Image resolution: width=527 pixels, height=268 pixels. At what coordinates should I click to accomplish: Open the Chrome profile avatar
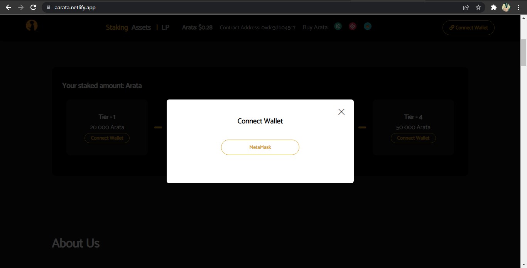click(x=506, y=7)
